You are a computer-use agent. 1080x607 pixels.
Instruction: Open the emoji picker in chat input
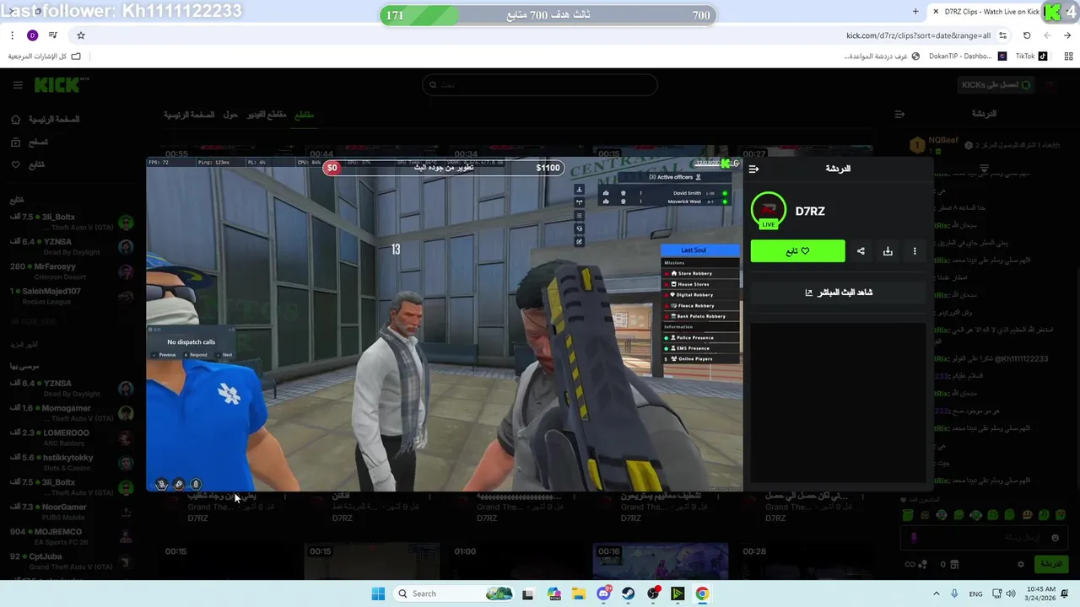(x=1055, y=537)
